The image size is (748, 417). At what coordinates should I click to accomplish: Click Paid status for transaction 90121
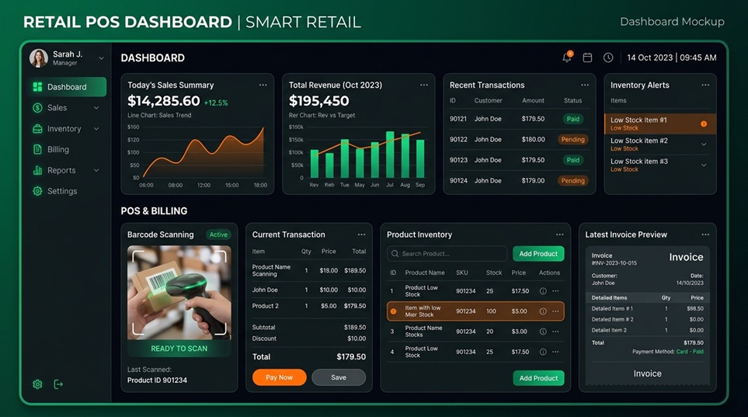click(x=573, y=119)
